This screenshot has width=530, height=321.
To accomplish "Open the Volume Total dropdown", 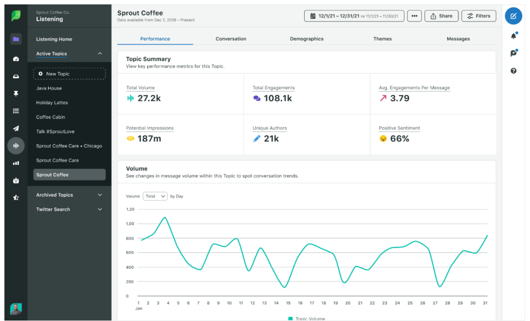I will (155, 196).
